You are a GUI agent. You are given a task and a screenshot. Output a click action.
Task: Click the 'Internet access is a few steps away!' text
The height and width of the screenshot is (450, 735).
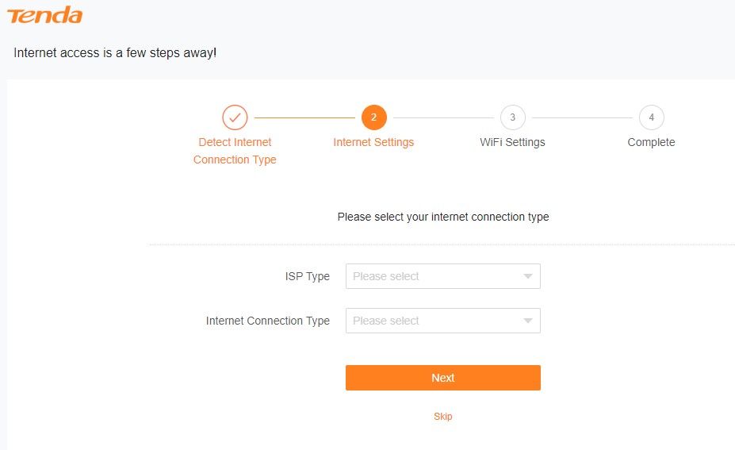click(115, 53)
